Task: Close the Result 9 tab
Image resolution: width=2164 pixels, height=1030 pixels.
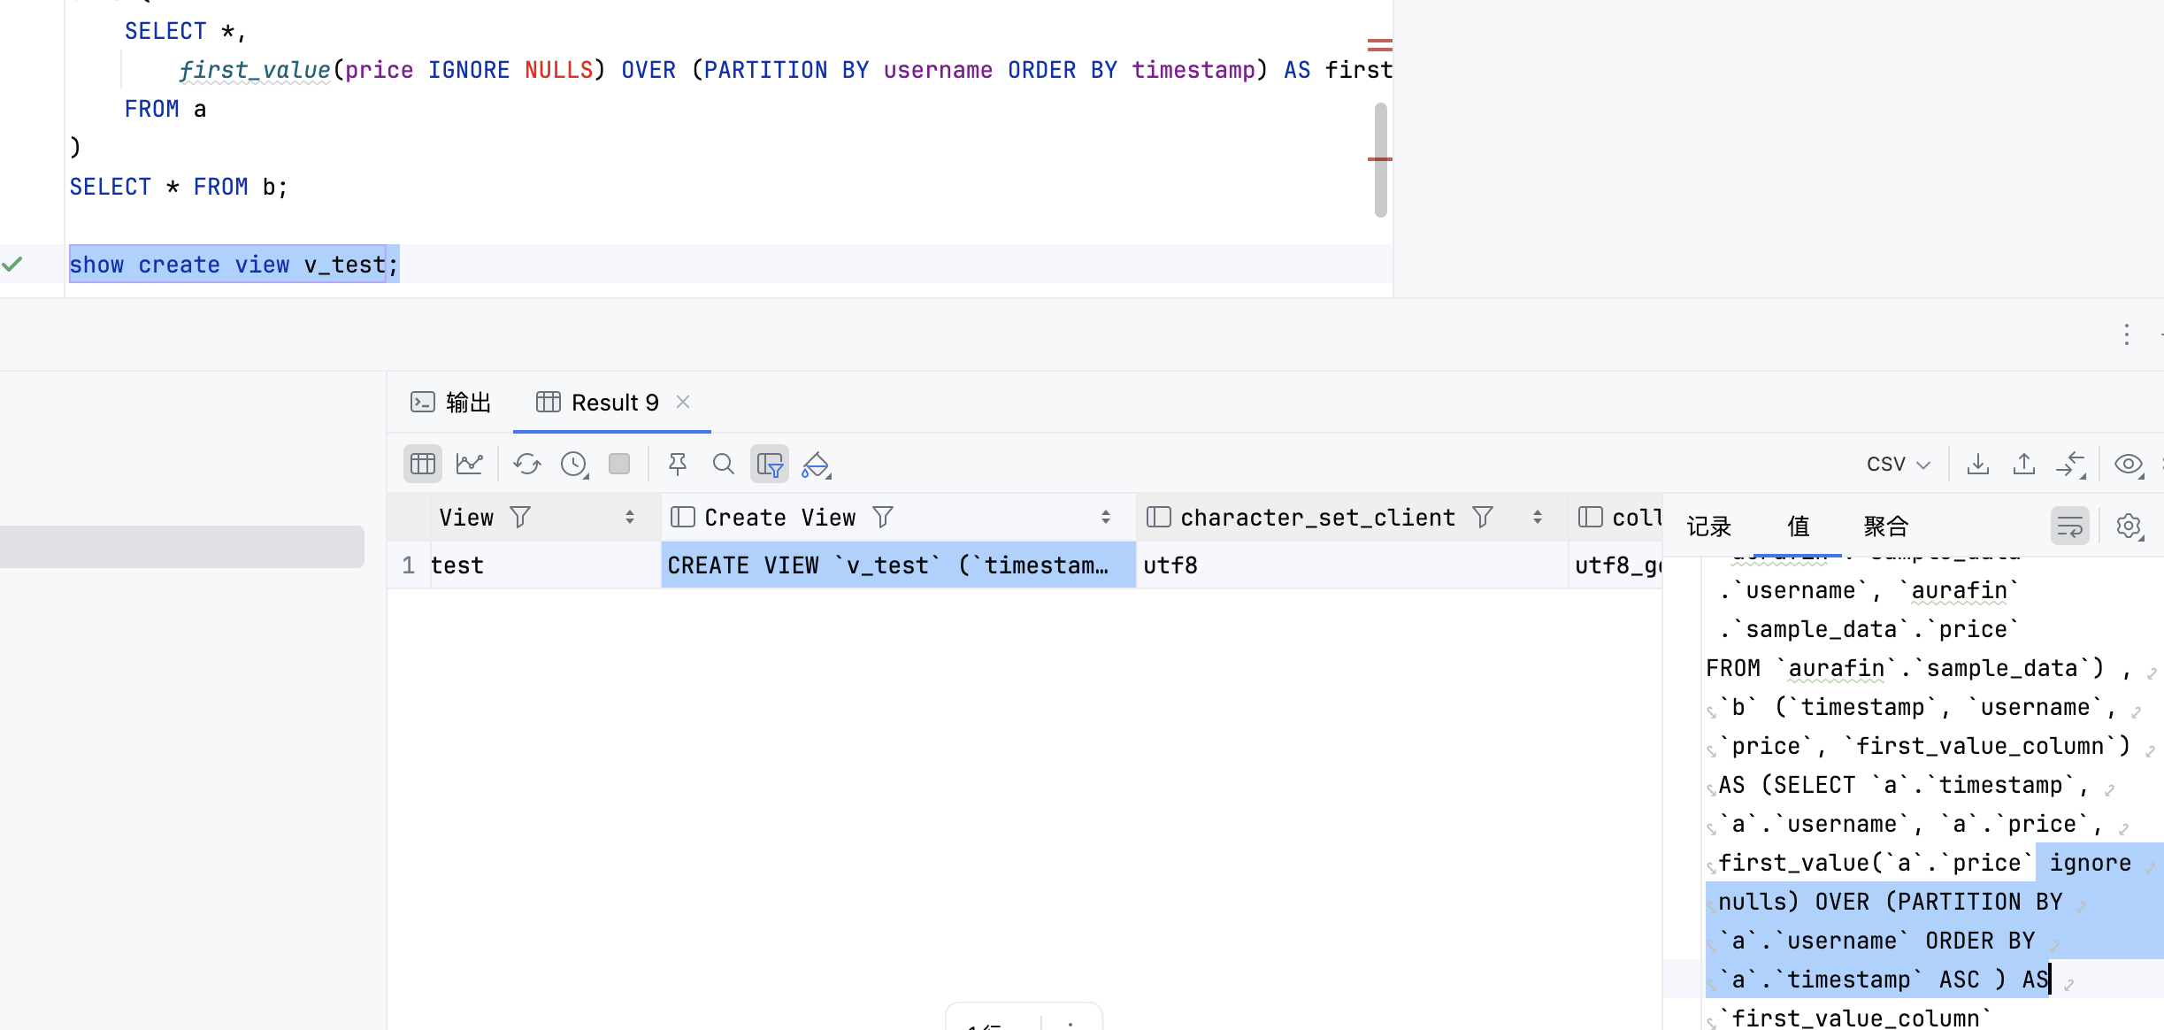Action: tap(683, 402)
